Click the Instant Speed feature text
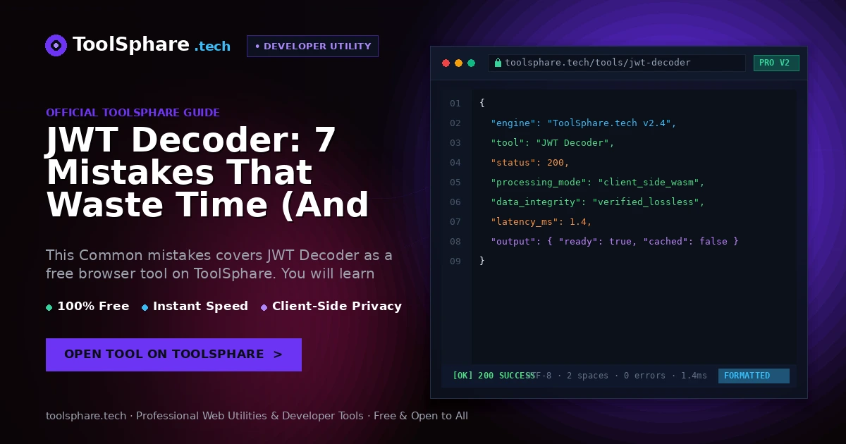 pyautogui.click(x=200, y=306)
